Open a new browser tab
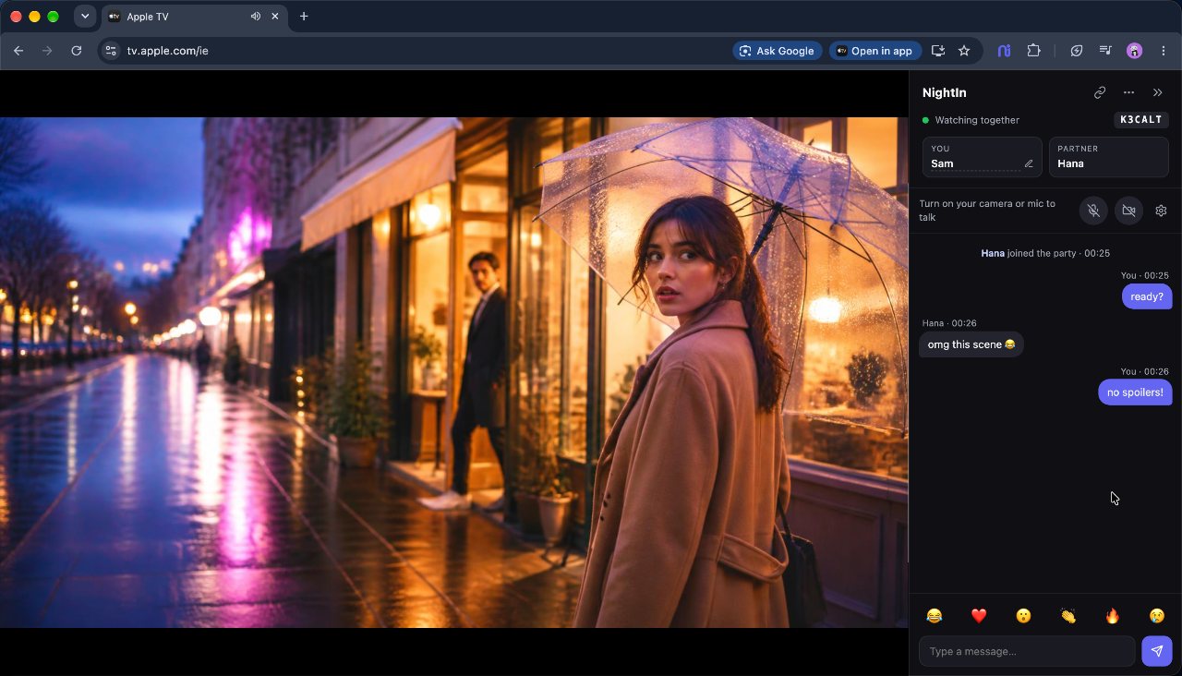This screenshot has height=676, width=1182. (x=304, y=17)
